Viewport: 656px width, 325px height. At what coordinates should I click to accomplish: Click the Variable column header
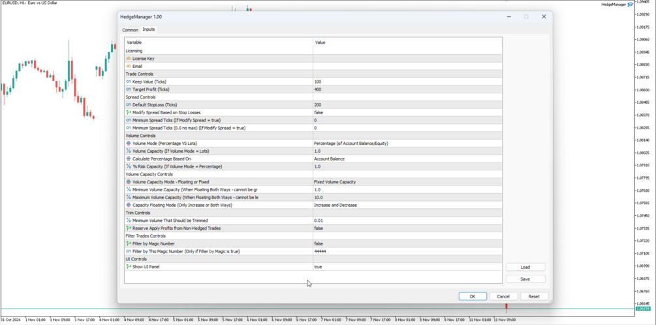tap(219, 42)
